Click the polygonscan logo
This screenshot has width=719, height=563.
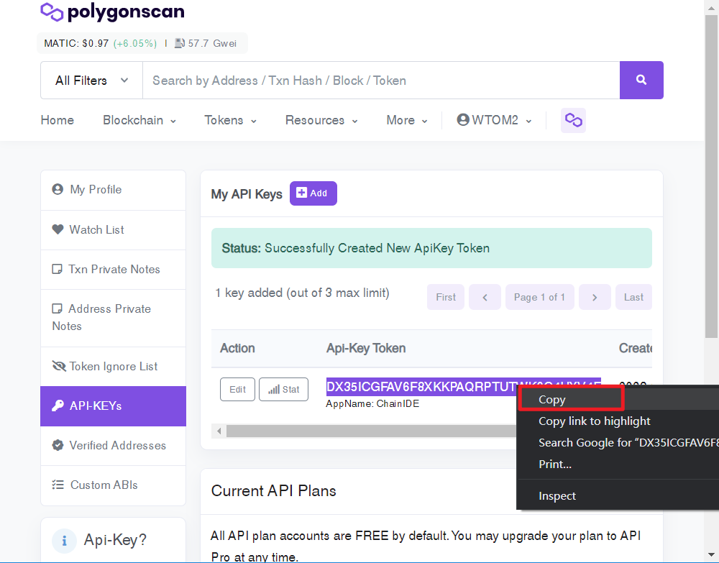coord(112,12)
